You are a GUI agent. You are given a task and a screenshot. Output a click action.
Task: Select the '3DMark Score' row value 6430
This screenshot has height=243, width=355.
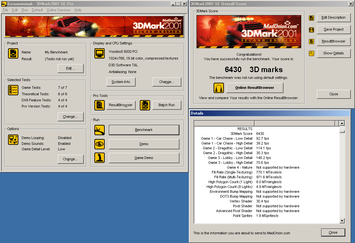260,134
